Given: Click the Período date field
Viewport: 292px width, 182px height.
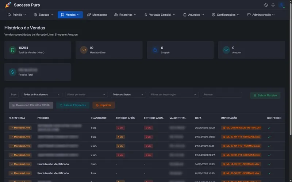Looking at the screenshot, I should pyautogui.click(x=222, y=95).
